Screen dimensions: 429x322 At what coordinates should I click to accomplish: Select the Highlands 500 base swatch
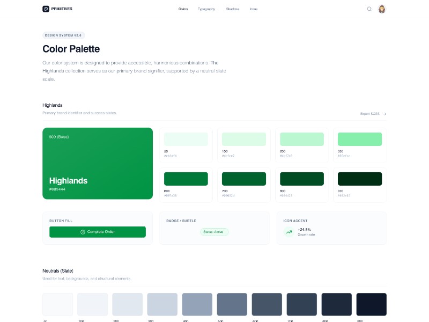[x=98, y=163]
